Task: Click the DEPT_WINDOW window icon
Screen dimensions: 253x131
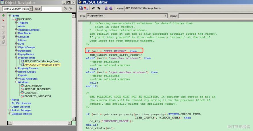Action: [22, 86]
